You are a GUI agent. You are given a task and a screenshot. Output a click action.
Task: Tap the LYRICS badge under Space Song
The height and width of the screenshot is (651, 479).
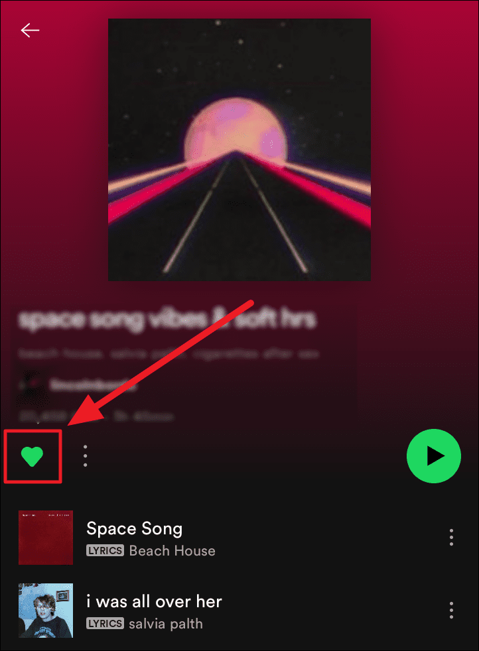(105, 550)
